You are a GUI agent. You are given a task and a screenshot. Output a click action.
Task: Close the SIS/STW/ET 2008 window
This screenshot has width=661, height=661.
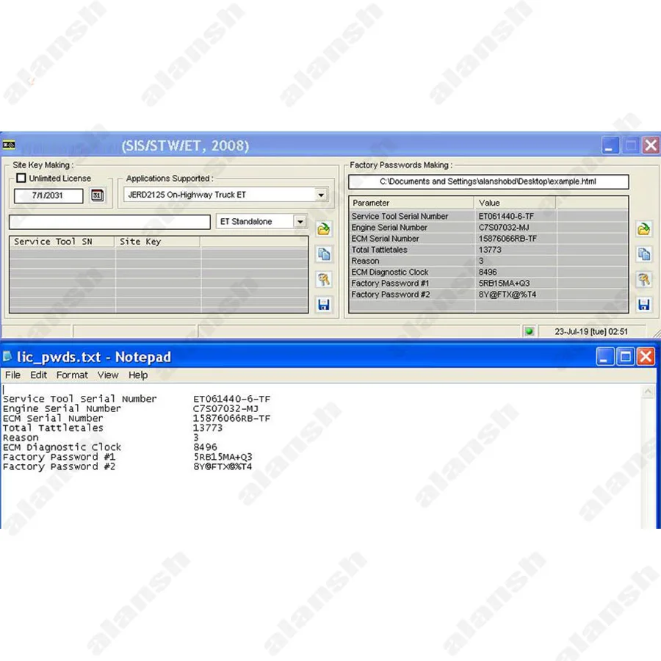click(651, 145)
